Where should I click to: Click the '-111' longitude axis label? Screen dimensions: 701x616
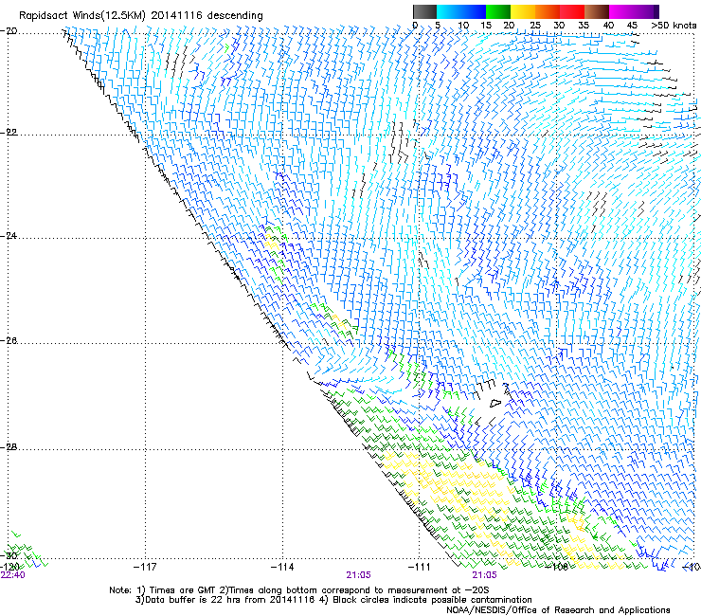(x=420, y=568)
